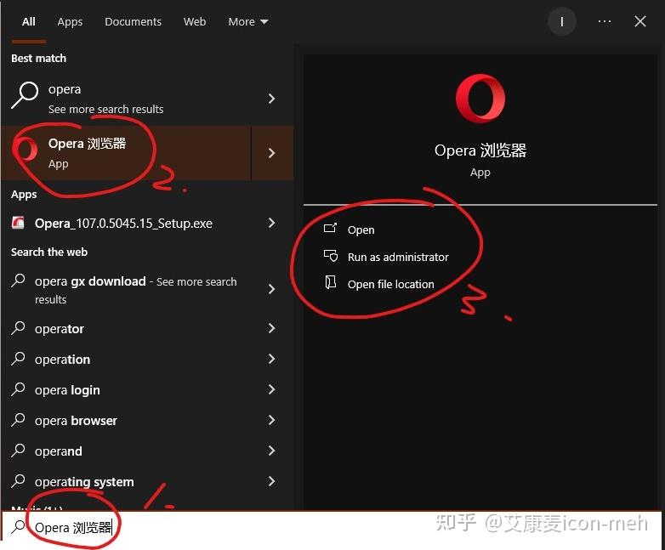
Task: Click the Run as administrator shield icon
Action: (x=331, y=256)
